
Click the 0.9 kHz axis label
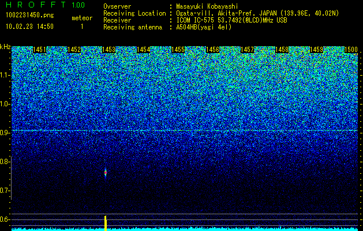coord(5,133)
